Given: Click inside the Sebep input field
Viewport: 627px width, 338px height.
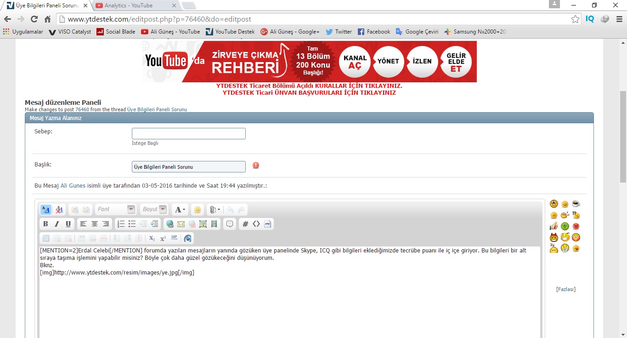Looking at the screenshot, I should (x=188, y=134).
